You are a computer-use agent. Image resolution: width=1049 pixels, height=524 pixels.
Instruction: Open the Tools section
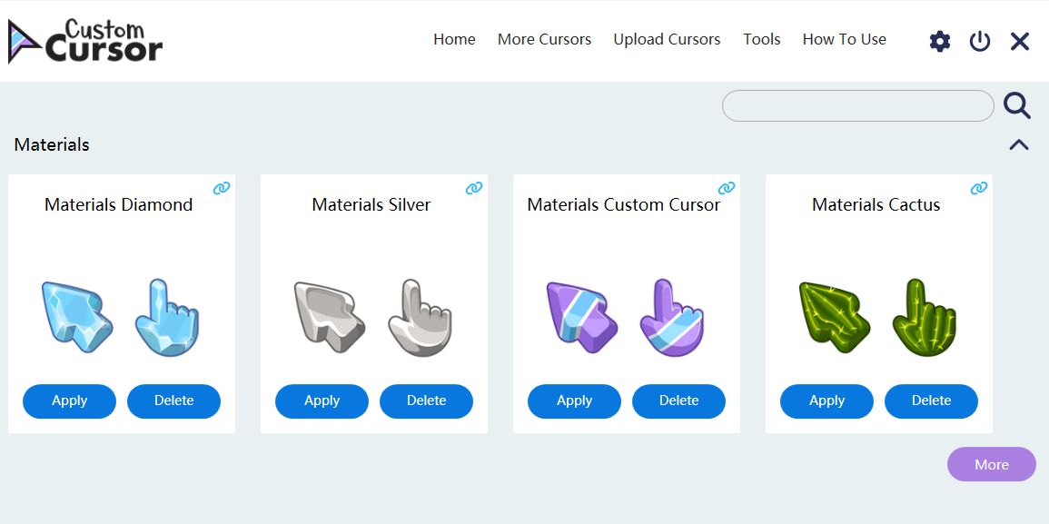761,39
